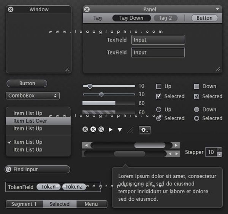Close the Panel using its X icon
The width and height of the screenshot is (228, 214).
[x=87, y=10]
